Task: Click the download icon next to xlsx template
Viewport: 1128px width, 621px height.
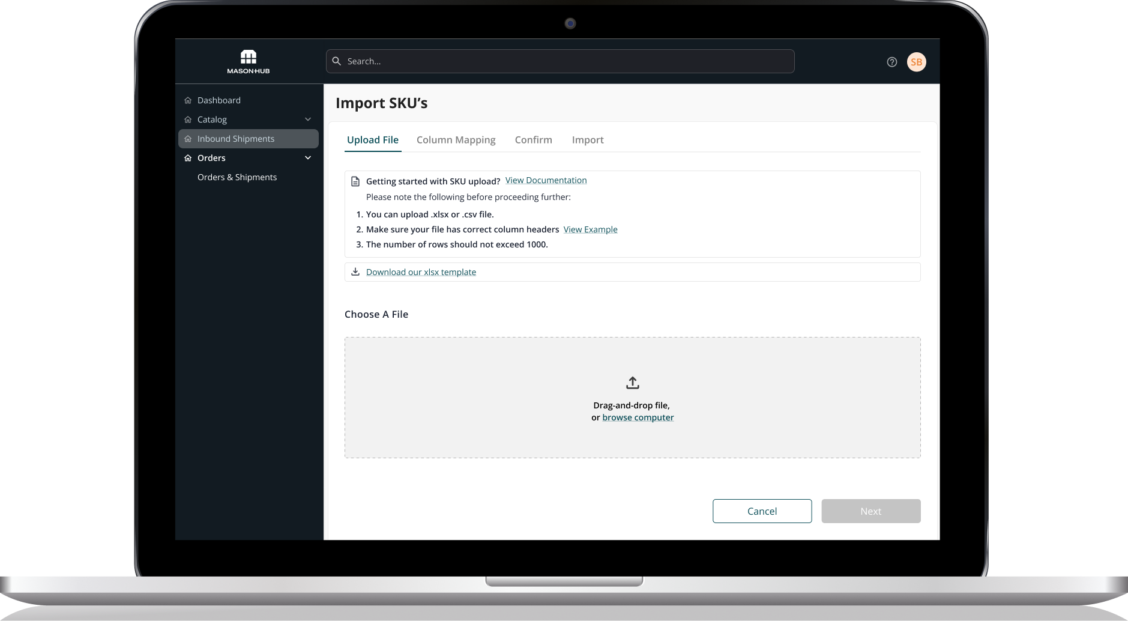Action: pyautogui.click(x=356, y=271)
